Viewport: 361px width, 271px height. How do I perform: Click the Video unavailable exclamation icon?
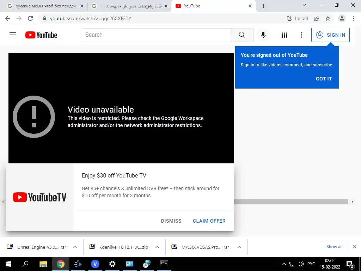[34, 117]
